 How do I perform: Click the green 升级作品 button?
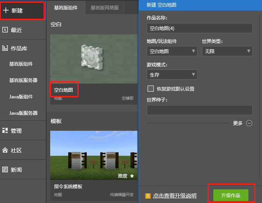point(231,195)
